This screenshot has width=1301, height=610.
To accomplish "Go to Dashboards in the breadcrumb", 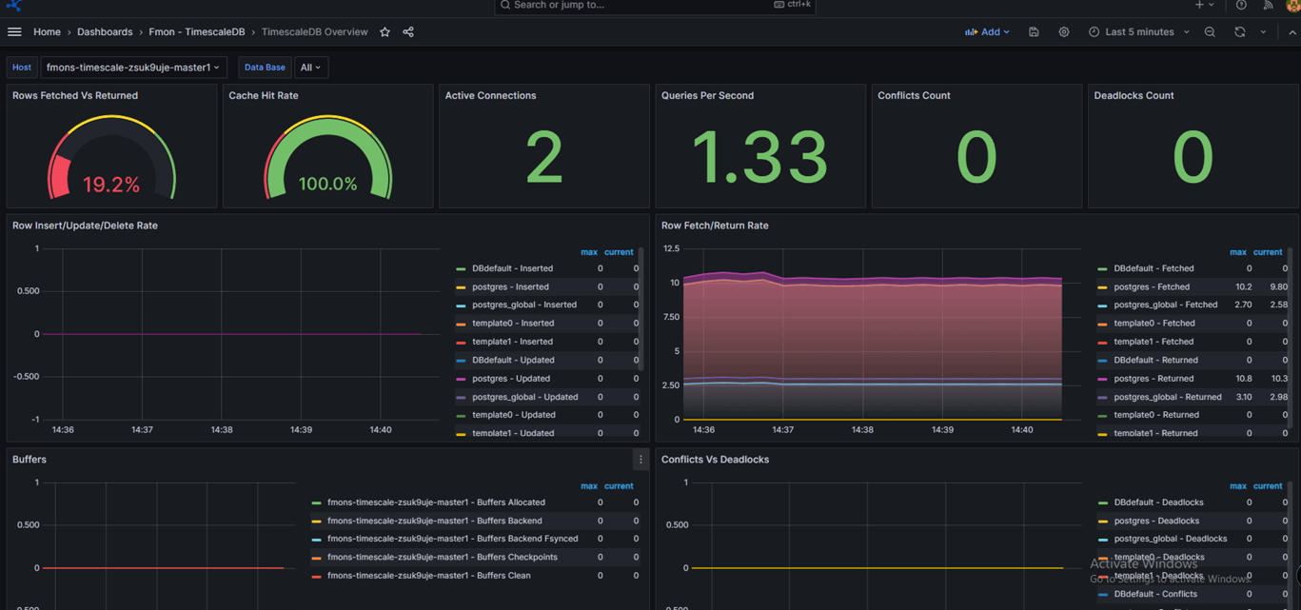I will coord(105,32).
